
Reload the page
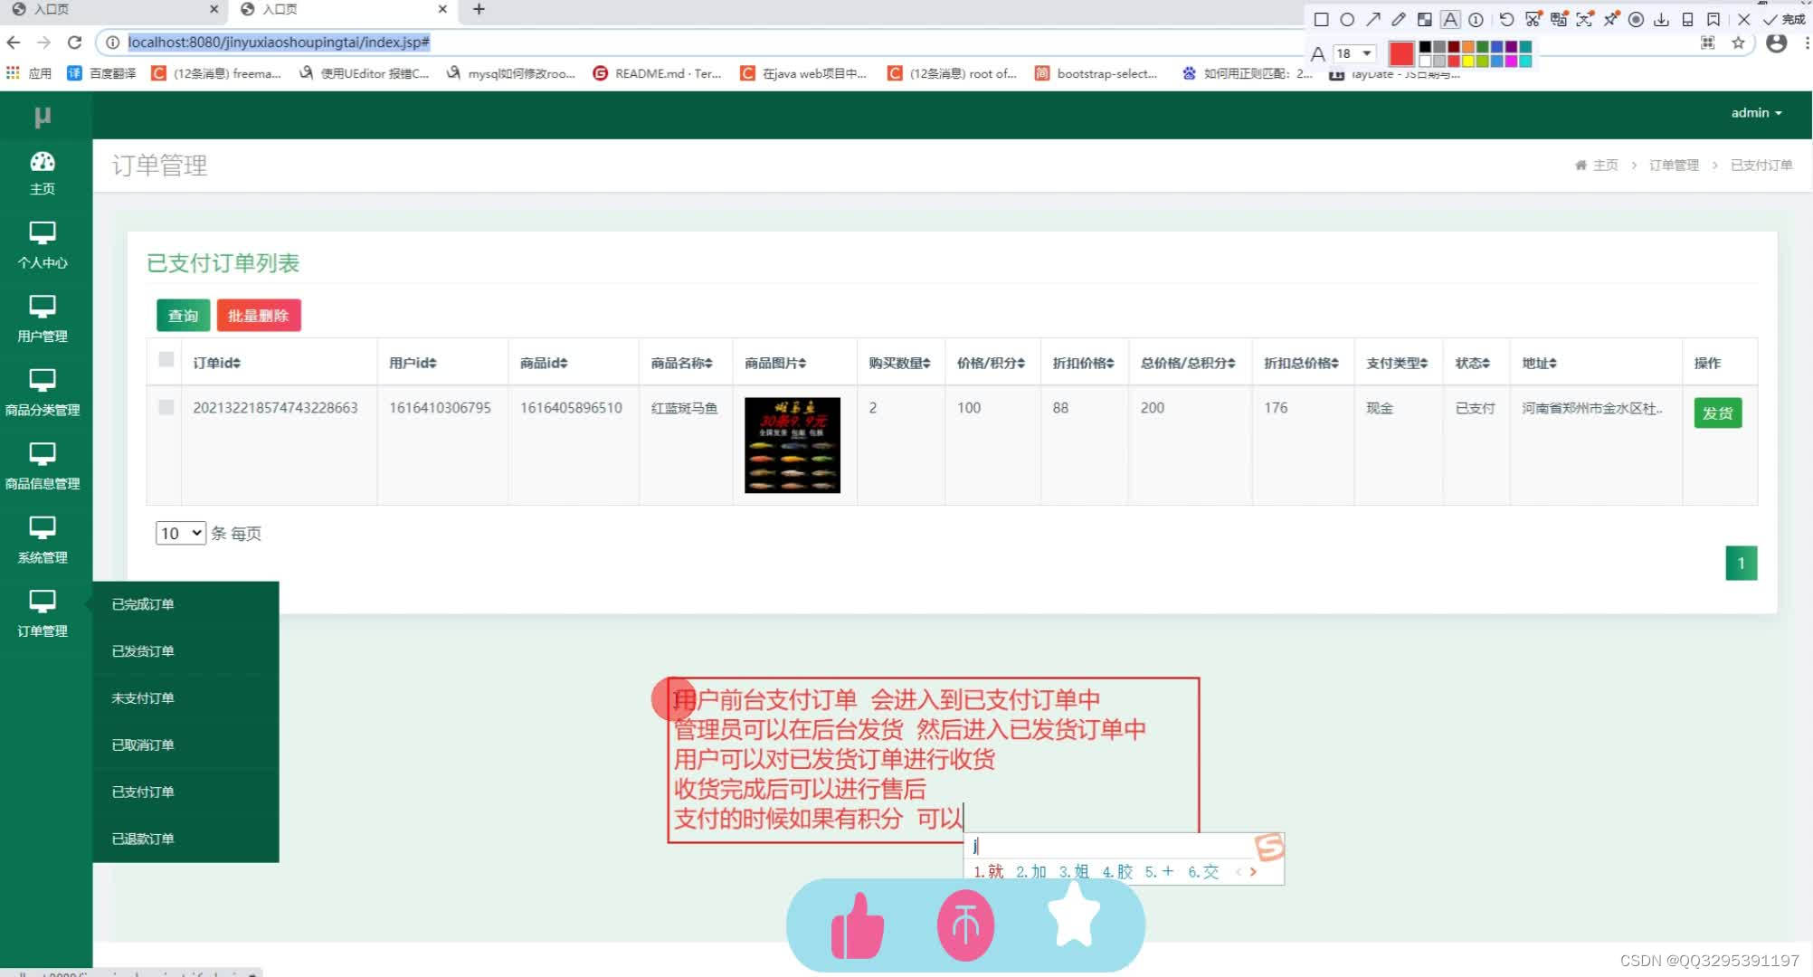tap(75, 43)
